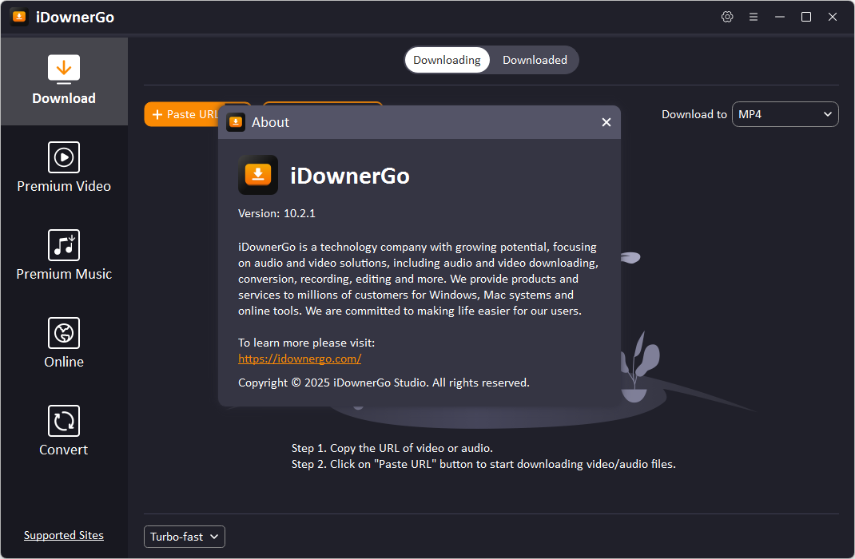Open the Supported Sites link
855x559 pixels.
click(x=64, y=536)
